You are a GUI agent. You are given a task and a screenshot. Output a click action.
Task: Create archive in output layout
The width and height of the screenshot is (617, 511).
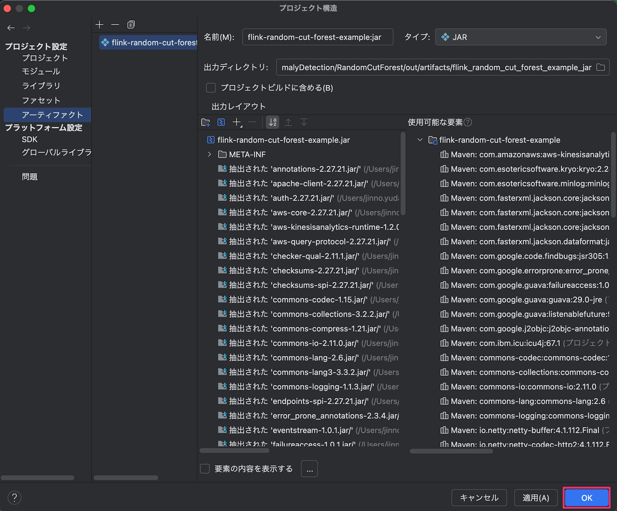(221, 122)
